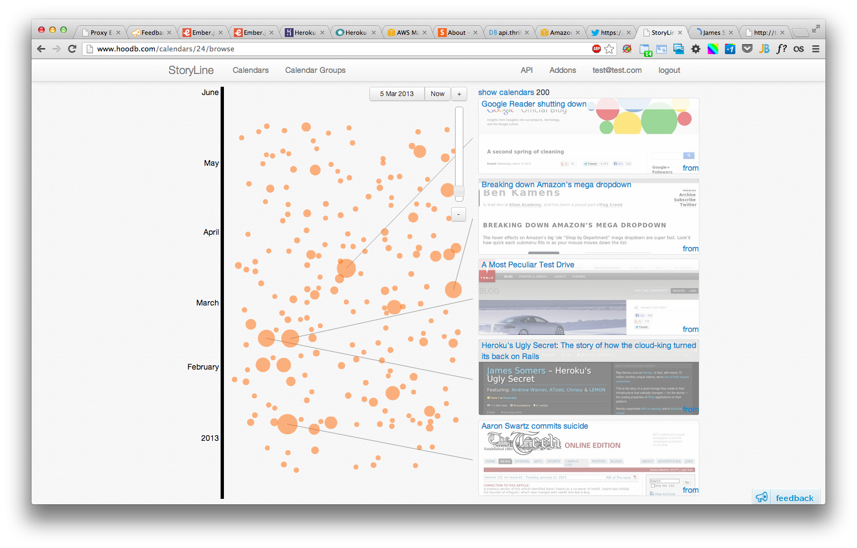
Task: Click 'from' link on Aaron Swartz card
Action: 691,490
